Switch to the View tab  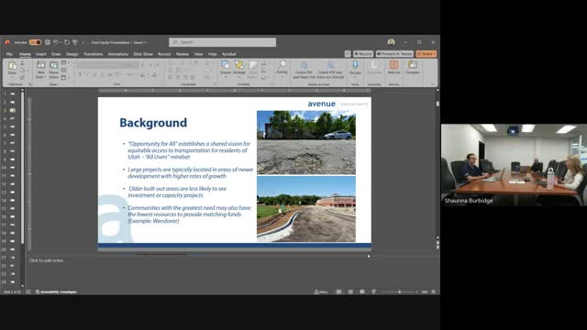pos(198,54)
